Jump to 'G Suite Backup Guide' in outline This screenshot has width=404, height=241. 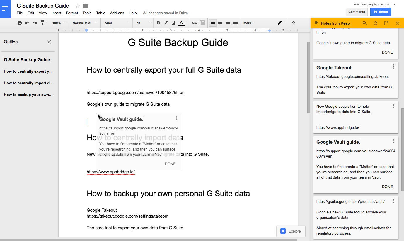pyautogui.click(x=27, y=60)
